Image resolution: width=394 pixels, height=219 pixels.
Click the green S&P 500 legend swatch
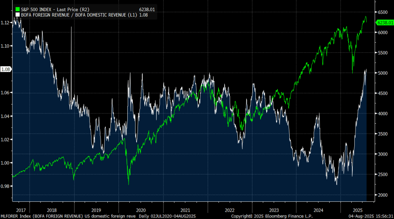click(17, 9)
